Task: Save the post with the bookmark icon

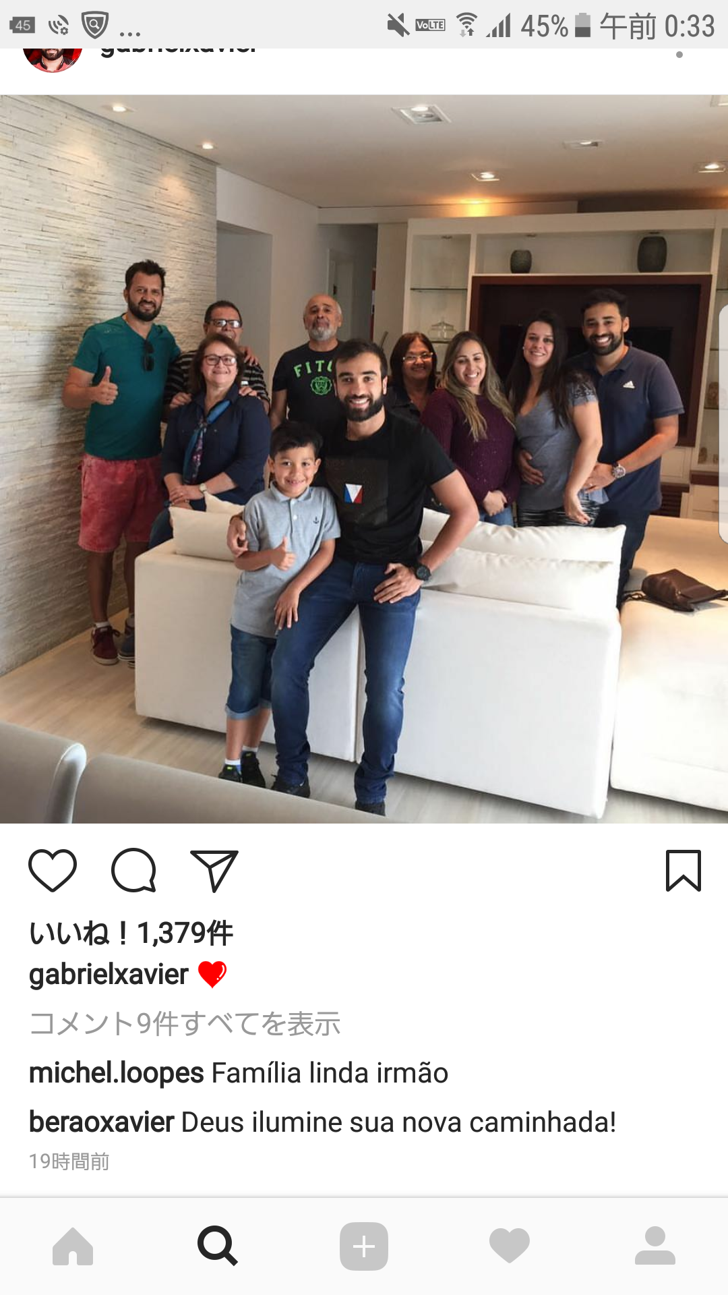Action: (684, 871)
